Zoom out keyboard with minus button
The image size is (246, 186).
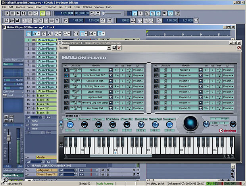(x=232, y=156)
